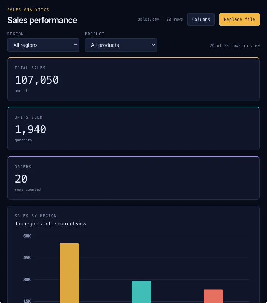Click the ORDERS card label
Screen dimensions: 267x303
pyautogui.click(x=23, y=167)
